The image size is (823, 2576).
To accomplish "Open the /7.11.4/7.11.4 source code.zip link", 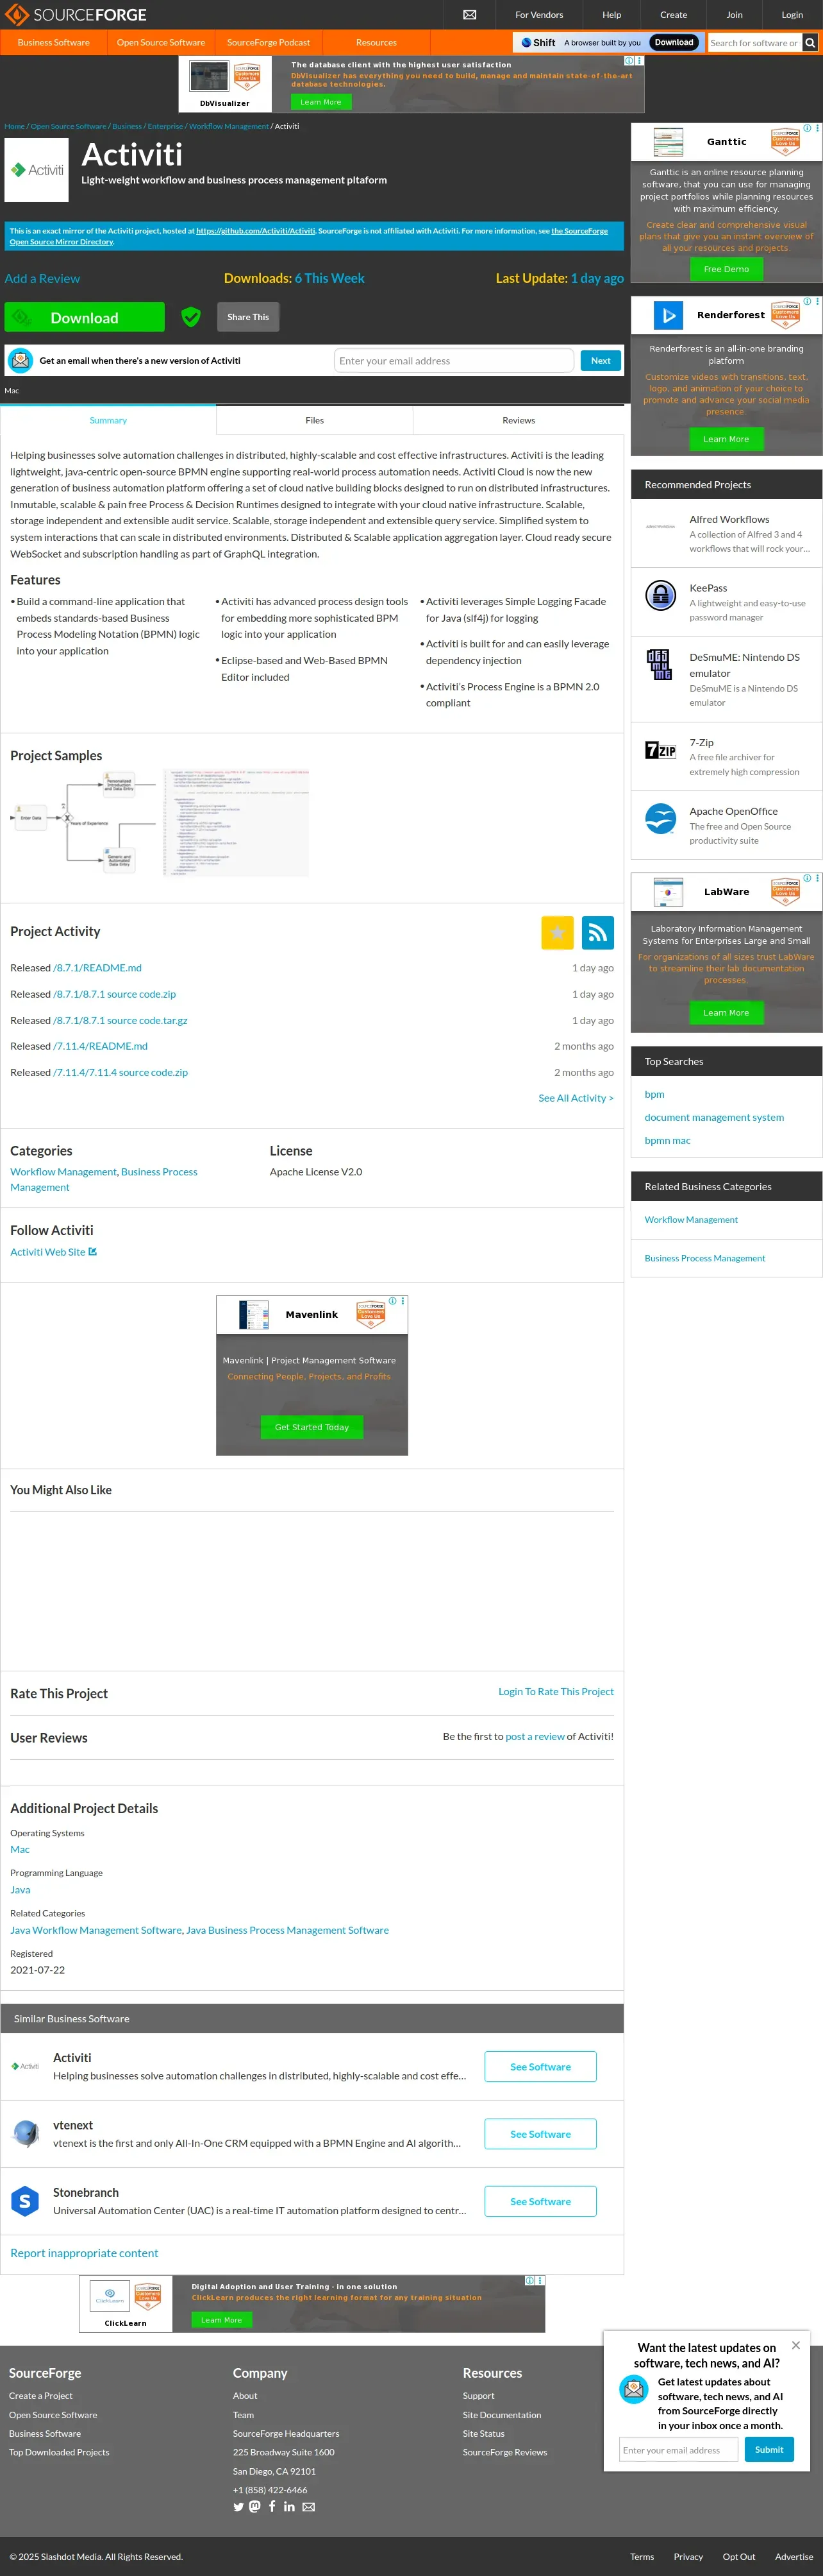I will (x=120, y=1072).
